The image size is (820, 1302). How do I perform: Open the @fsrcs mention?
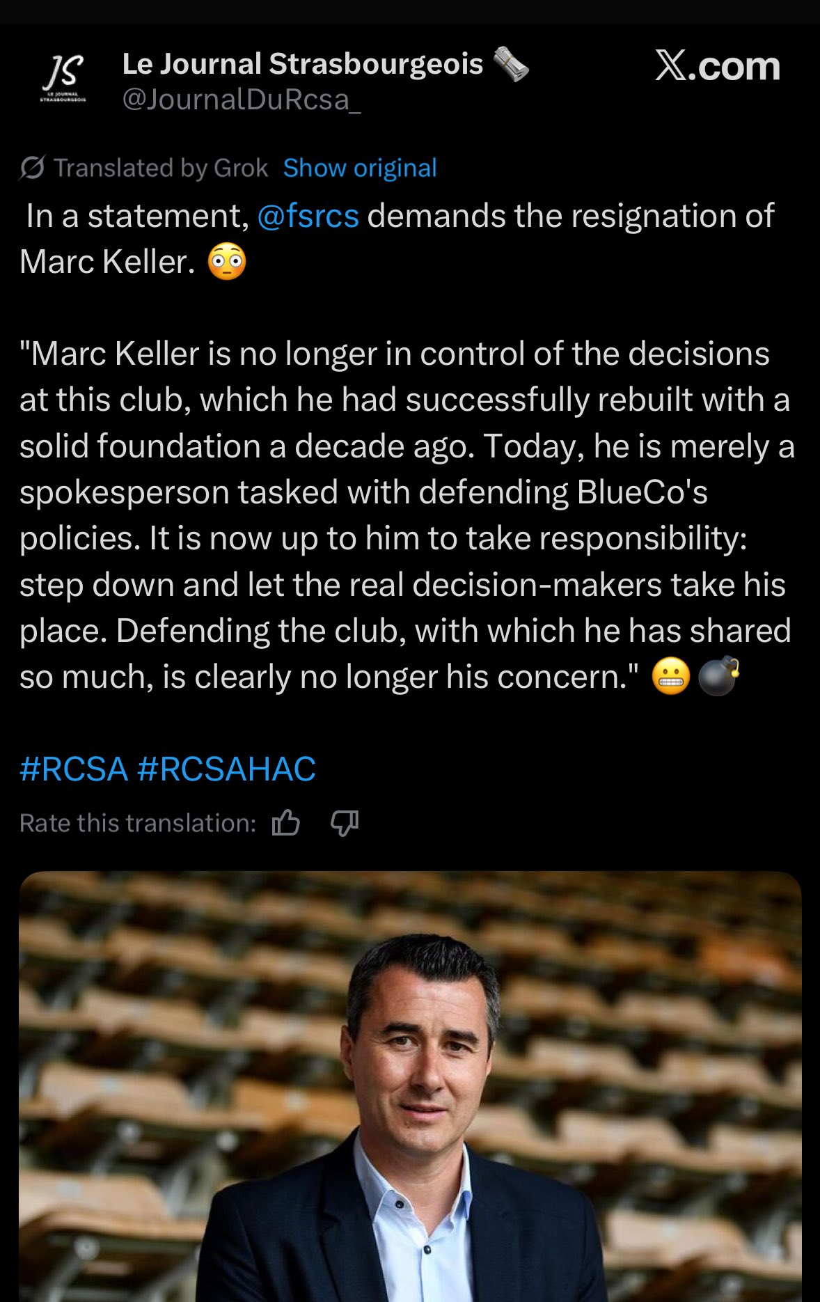point(308,216)
